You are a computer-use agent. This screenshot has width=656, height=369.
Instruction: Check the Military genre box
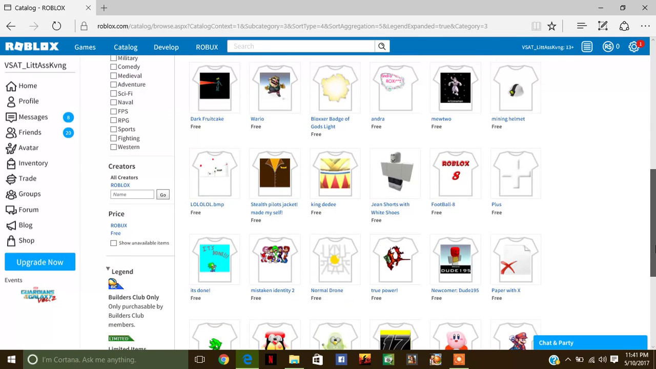pyautogui.click(x=114, y=58)
